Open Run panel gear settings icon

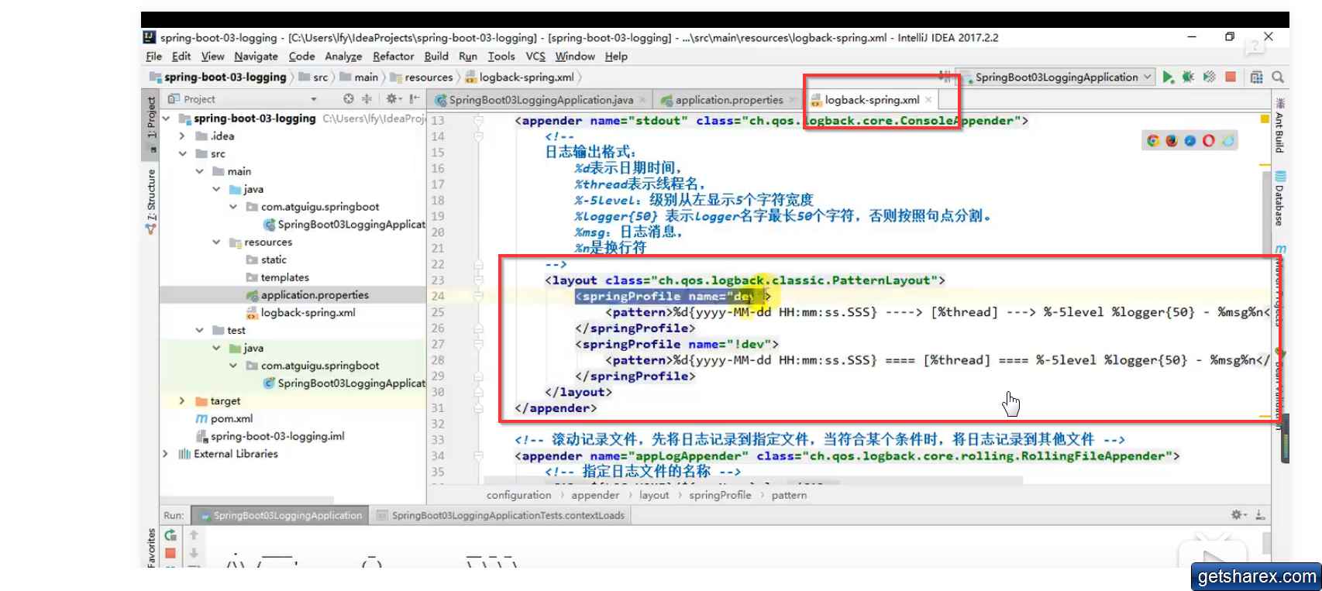(x=1238, y=515)
